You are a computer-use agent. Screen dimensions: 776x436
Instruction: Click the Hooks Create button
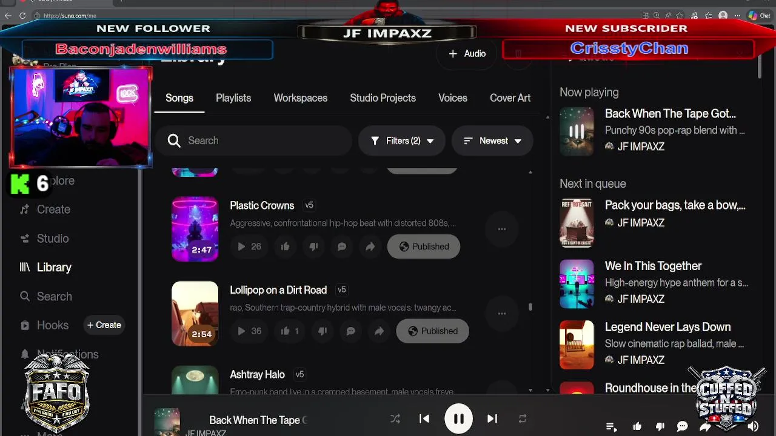[104, 325]
